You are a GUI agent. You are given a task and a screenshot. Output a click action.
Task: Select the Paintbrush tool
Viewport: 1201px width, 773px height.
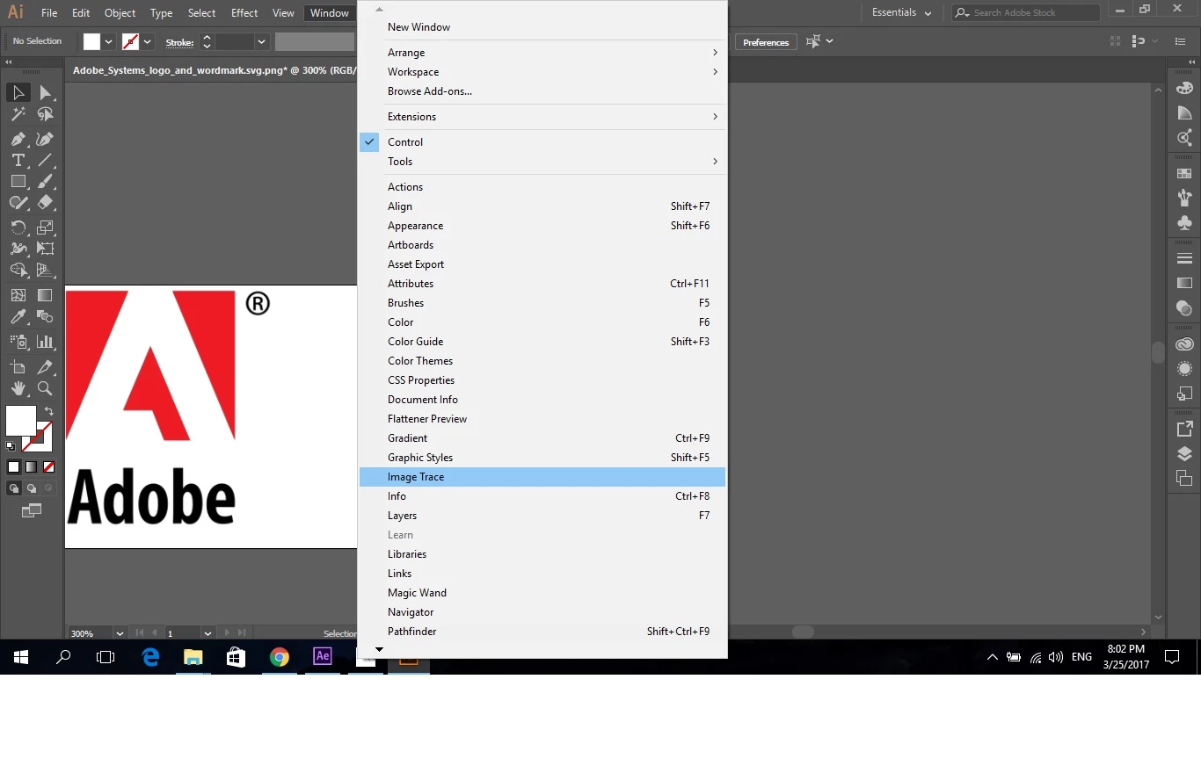[x=45, y=181]
